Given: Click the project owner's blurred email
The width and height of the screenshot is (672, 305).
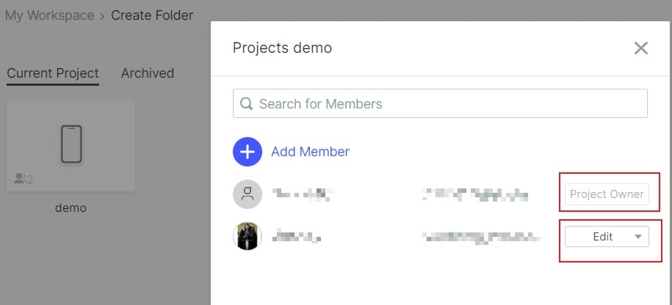Looking at the screenshot, I should coord(475,194).
